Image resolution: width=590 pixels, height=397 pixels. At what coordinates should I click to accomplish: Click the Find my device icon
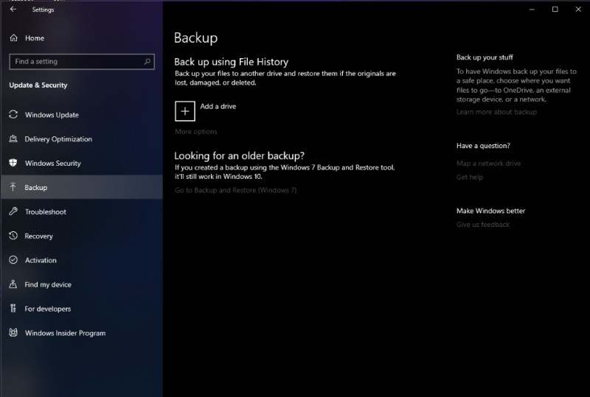(13, 284)
